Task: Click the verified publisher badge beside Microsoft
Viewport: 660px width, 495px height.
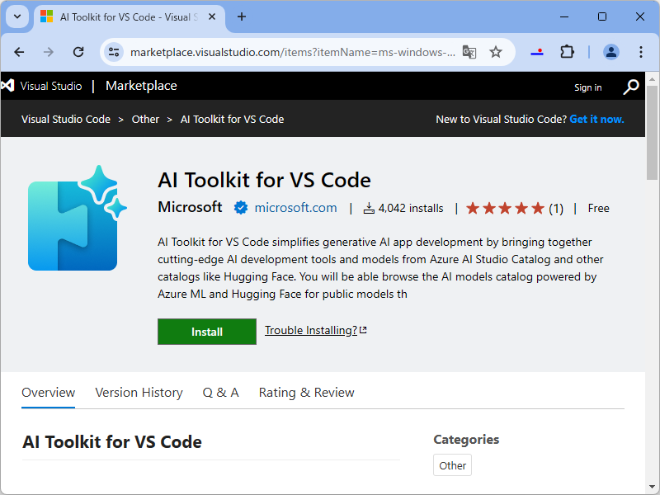Action: [x=240, y=208]
